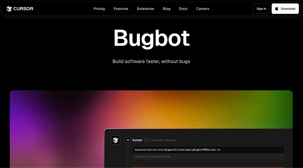Screen dimensions: 303x168
Task: Click the Cursor bot avatar in review card
Action: tap(116, 140)
